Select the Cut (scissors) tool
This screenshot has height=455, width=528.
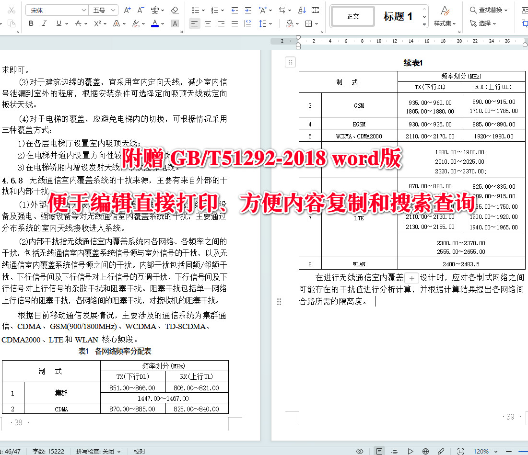[x=11, y=10]
